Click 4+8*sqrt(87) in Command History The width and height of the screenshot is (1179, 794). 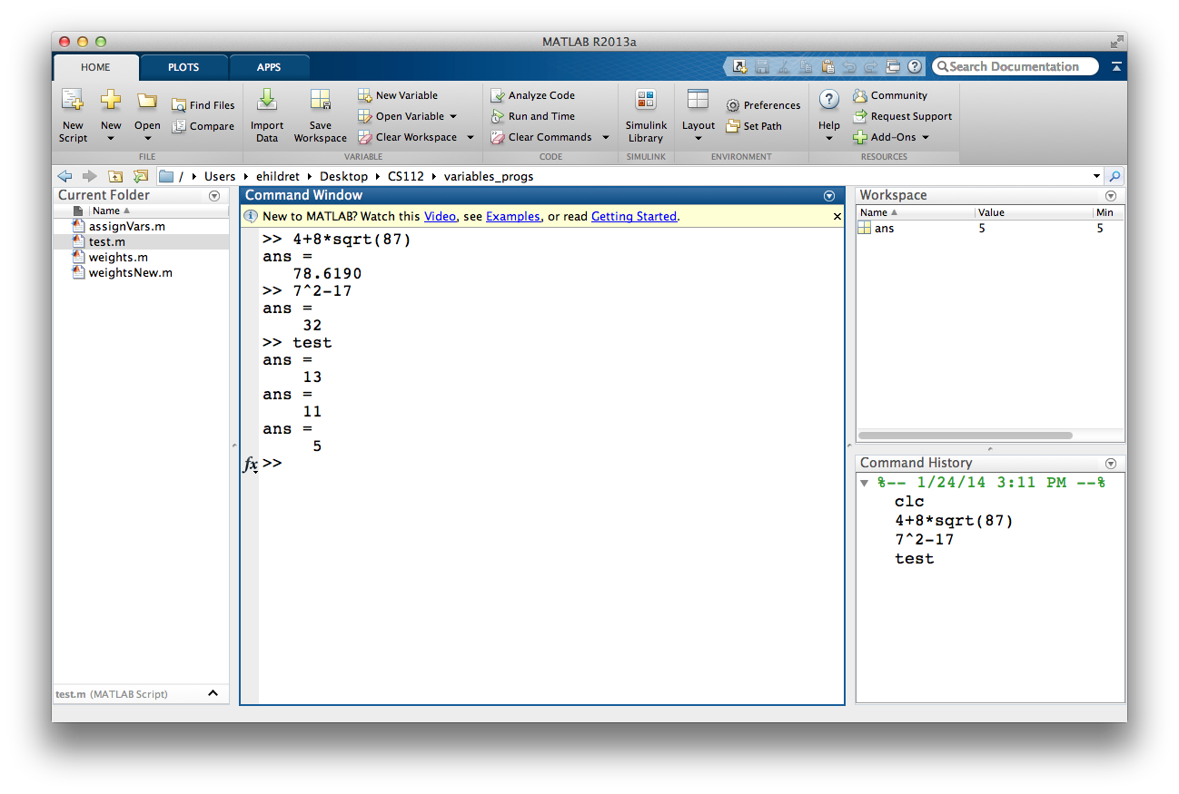953,521
